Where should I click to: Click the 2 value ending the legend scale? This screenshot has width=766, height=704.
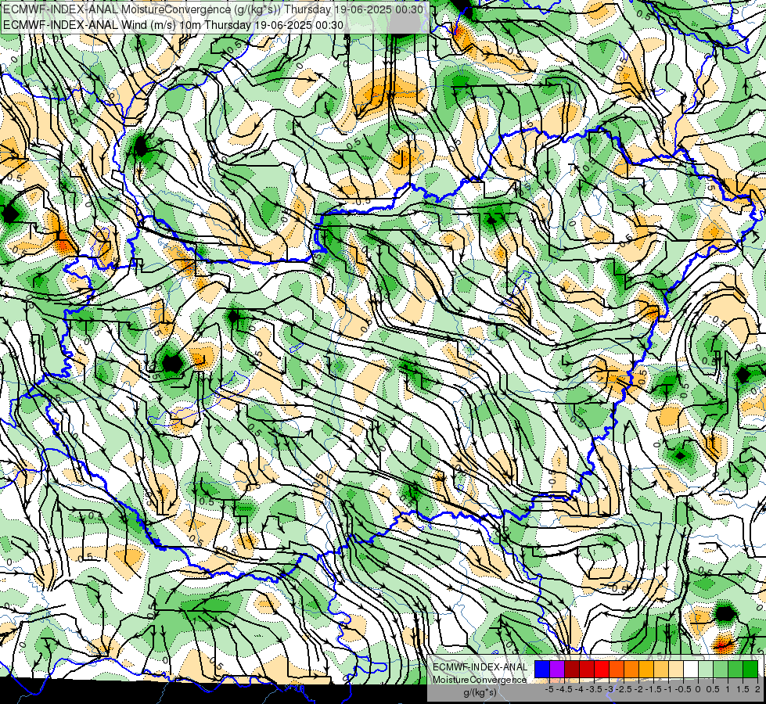tap(757, 689)
